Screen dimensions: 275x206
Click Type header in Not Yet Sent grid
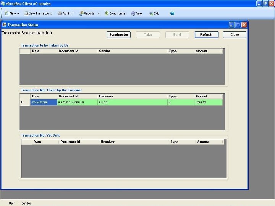[182, 142]
